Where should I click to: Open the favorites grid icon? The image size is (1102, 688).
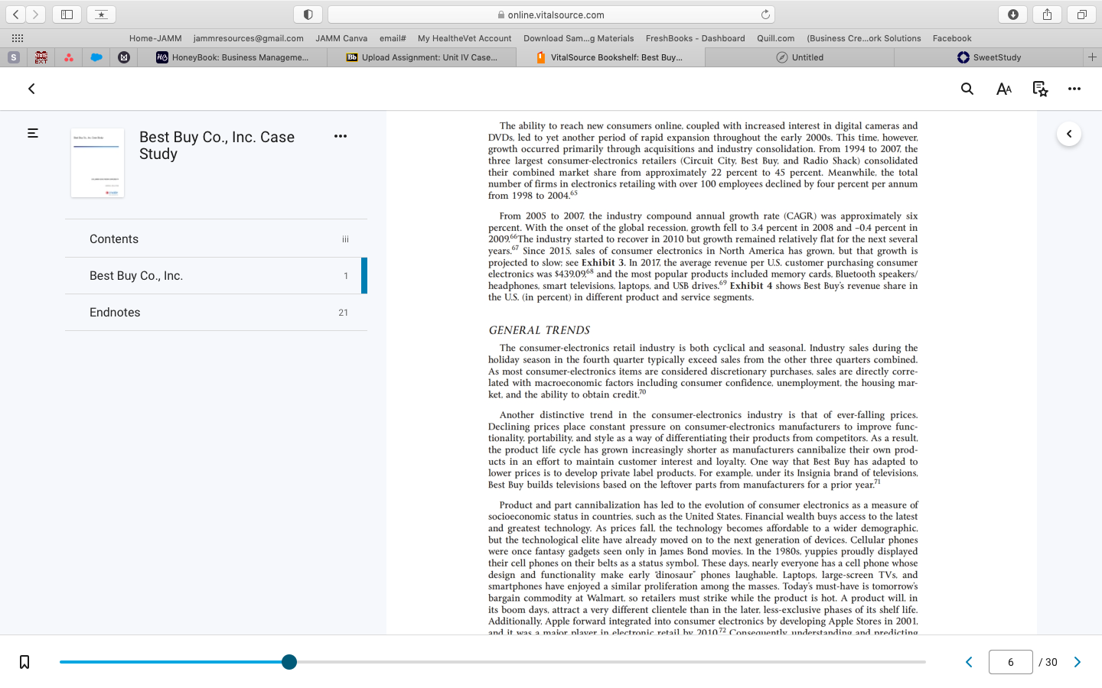tap(18, 38)
